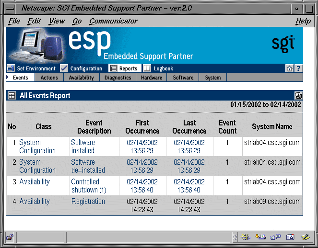
Task: Click the Configuration checkmark icon
Action: point(64,68)
